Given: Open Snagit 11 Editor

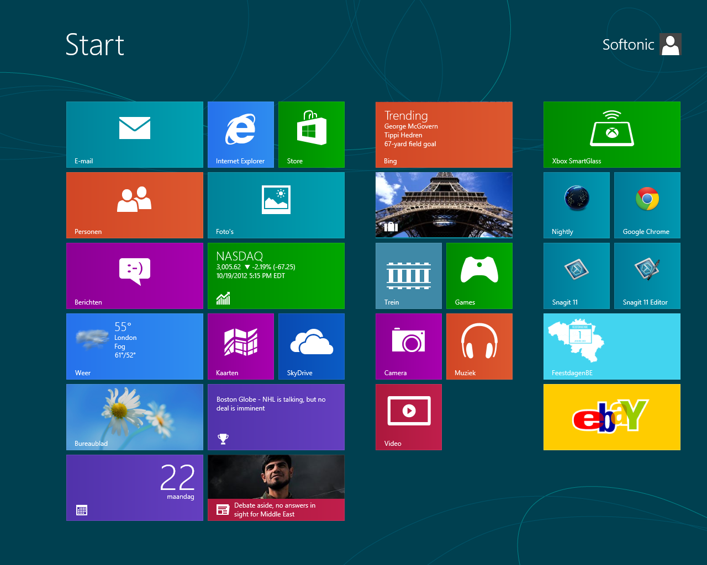Looking at the screenshot, I should click(x=647, y=275).
